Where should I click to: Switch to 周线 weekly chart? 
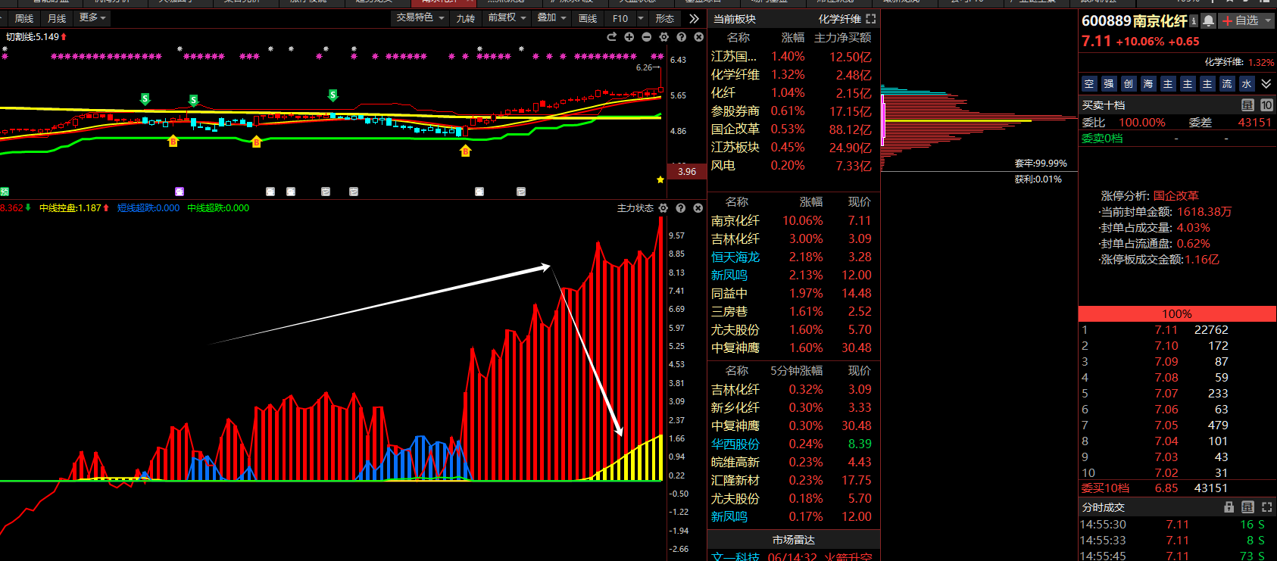tap(24, 18)
